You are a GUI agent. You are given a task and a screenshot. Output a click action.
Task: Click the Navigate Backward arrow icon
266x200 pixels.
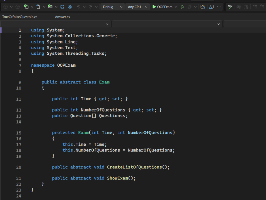click(5, 7)
